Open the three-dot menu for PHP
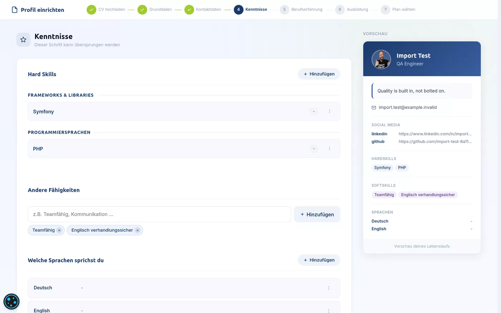Image resolution: width=501 pixels, height=313 pixels. pyautogui.click(x=330, y=148)
